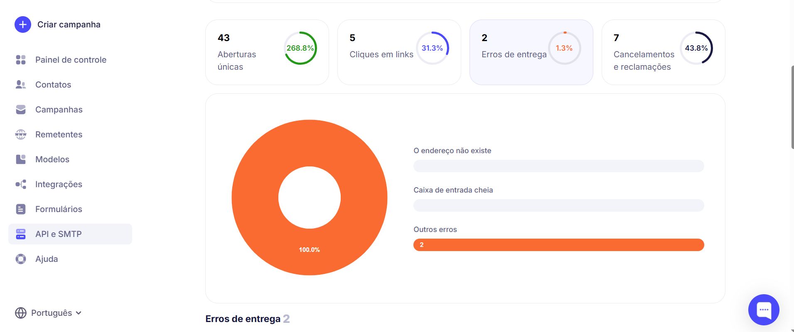
Task: Click the blue plus Criar campanha icon
Action: pyautogui.click(x=23, y=25)
